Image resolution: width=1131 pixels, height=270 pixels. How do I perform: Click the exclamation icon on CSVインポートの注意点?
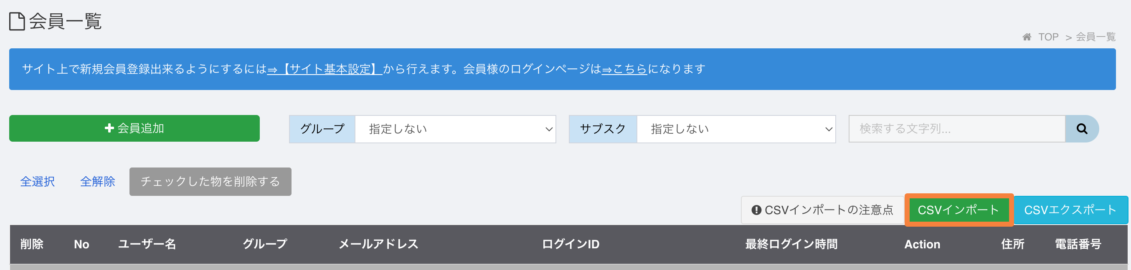756,210
